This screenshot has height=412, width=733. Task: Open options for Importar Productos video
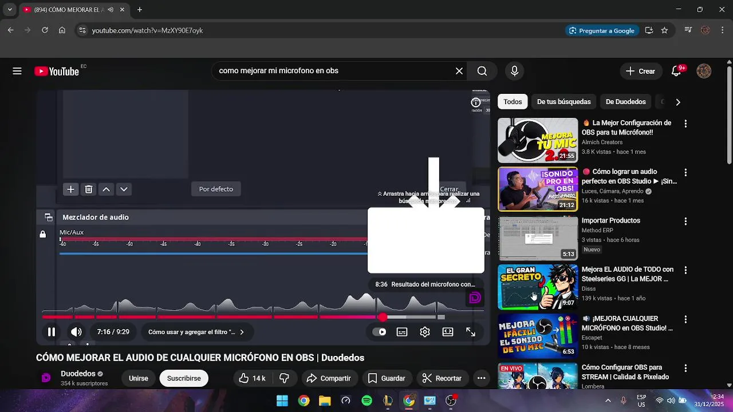[x=685, y=221]
